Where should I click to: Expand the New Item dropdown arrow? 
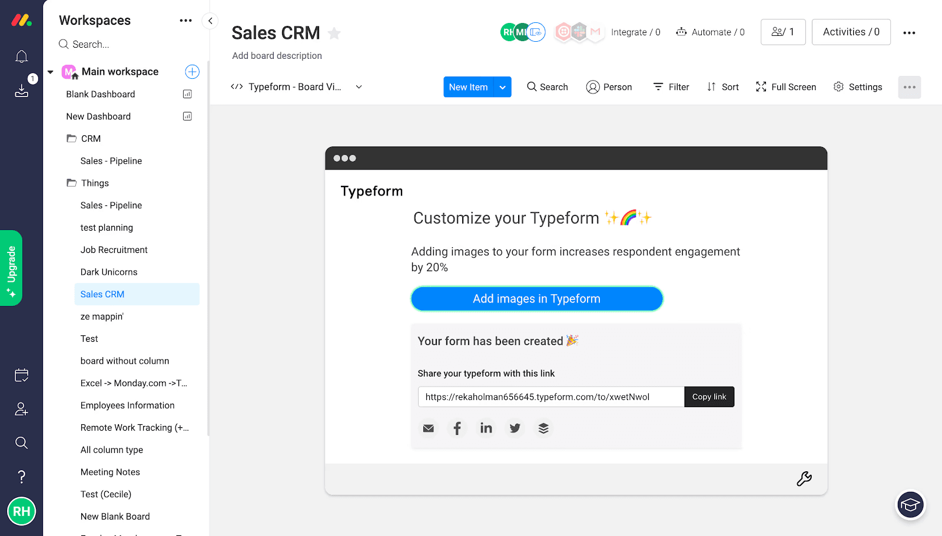[x=503, y=87]
